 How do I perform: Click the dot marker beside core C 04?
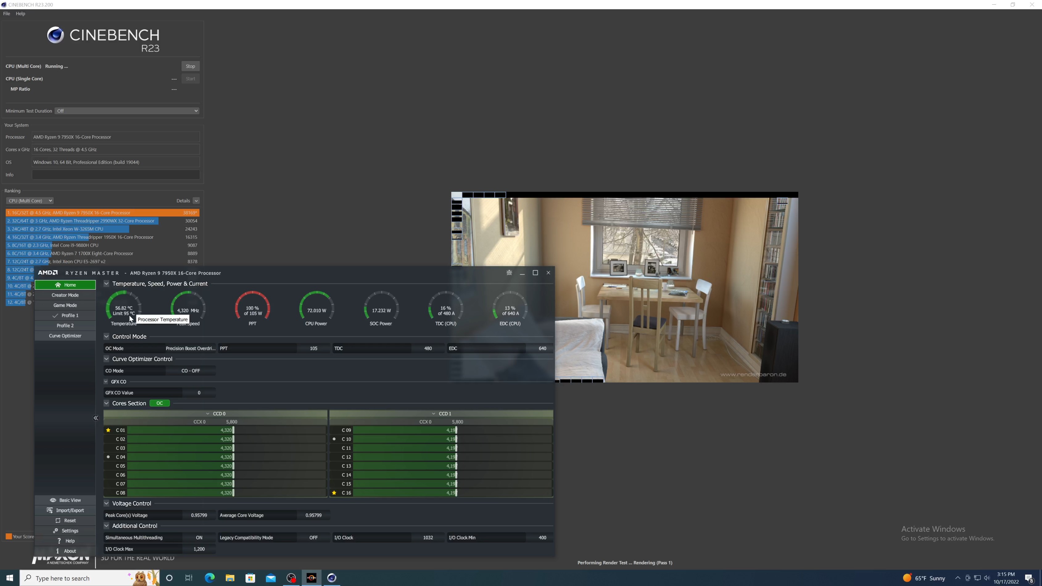[x=108, y=456]
